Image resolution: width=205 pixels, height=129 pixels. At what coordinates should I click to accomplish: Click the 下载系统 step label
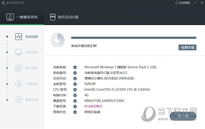[x=32, y=84]
